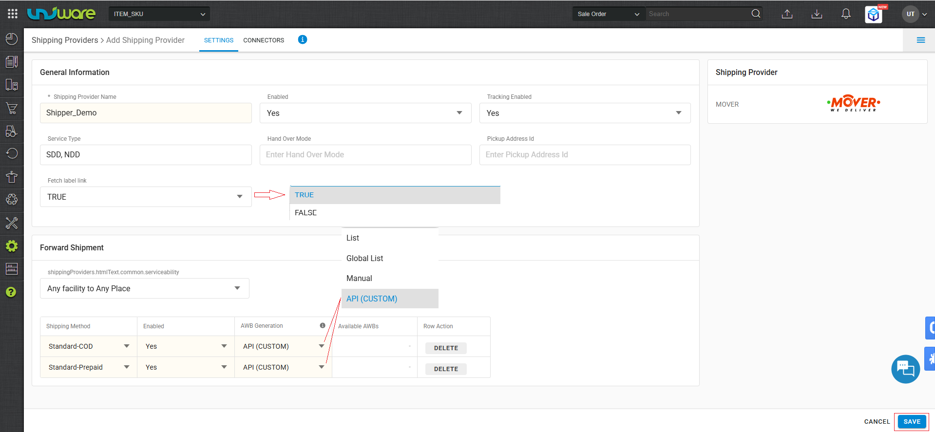Open AWB Generation dropdown for Standard-COD
This screenshot has width=935, height=432.
[x=284, y=346]
